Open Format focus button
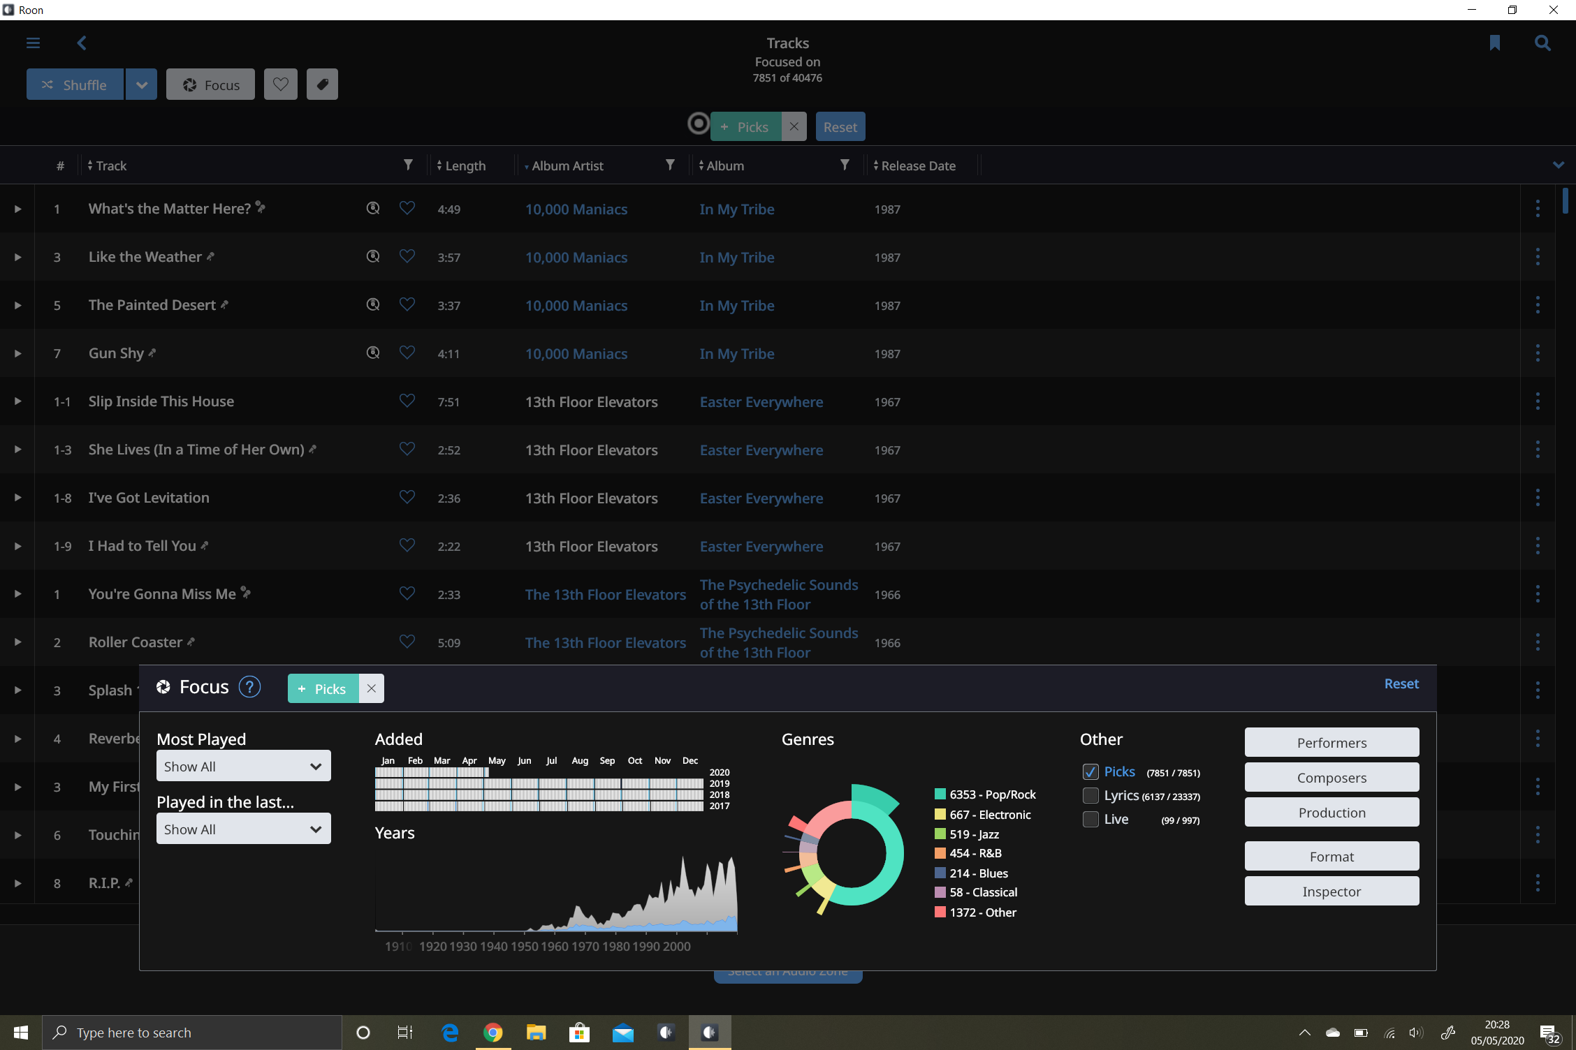1576x1050 pixels. (x=1331, y=856)
